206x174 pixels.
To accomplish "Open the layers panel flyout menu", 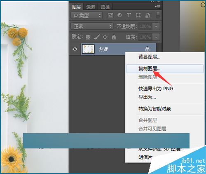I will 157,7.
